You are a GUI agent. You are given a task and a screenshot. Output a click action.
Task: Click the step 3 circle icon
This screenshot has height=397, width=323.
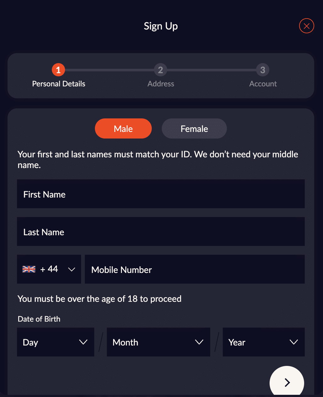pyautogui.click(x=263, y=70)
